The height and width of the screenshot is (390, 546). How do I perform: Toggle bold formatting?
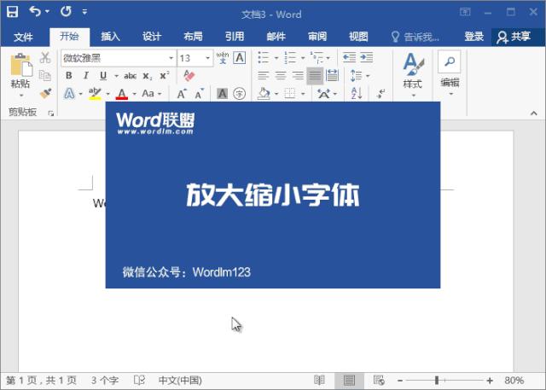point(68,76)
